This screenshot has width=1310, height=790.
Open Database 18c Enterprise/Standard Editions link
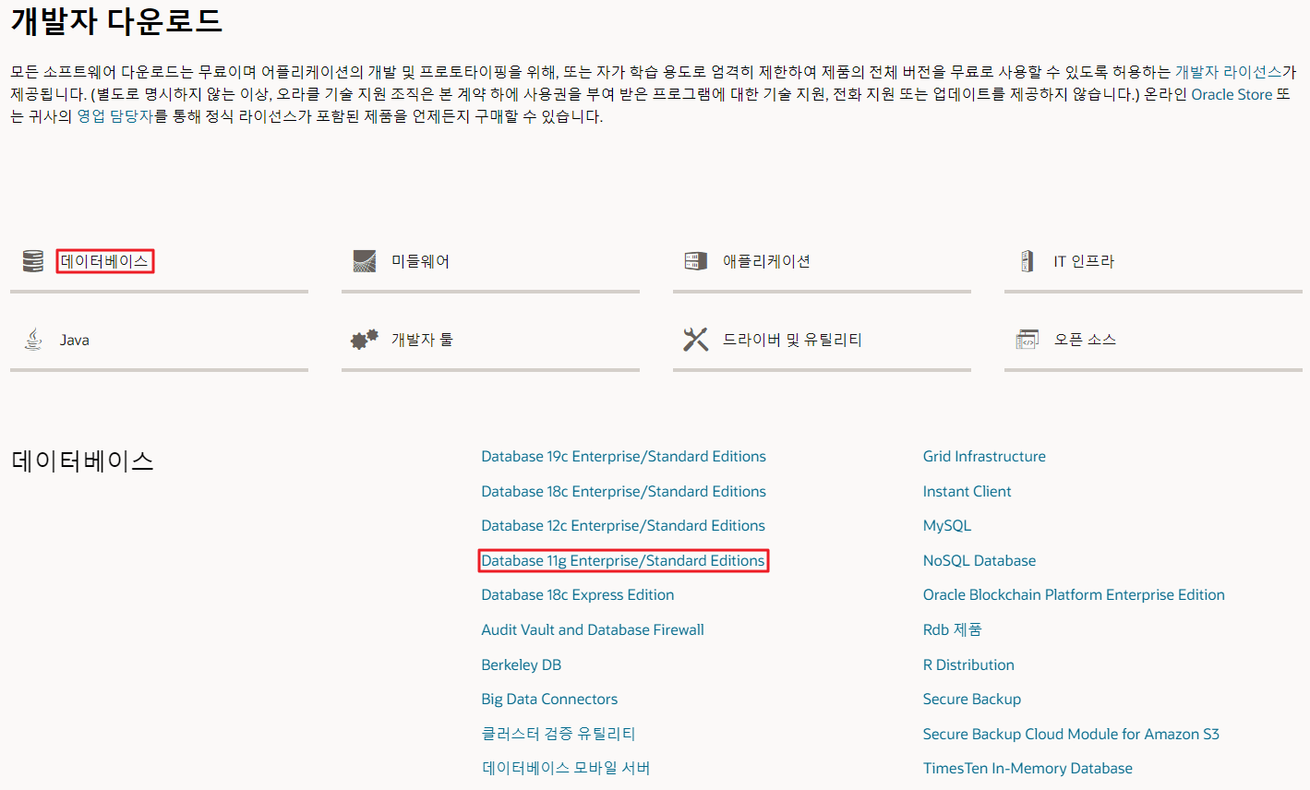tap(623, 492)
